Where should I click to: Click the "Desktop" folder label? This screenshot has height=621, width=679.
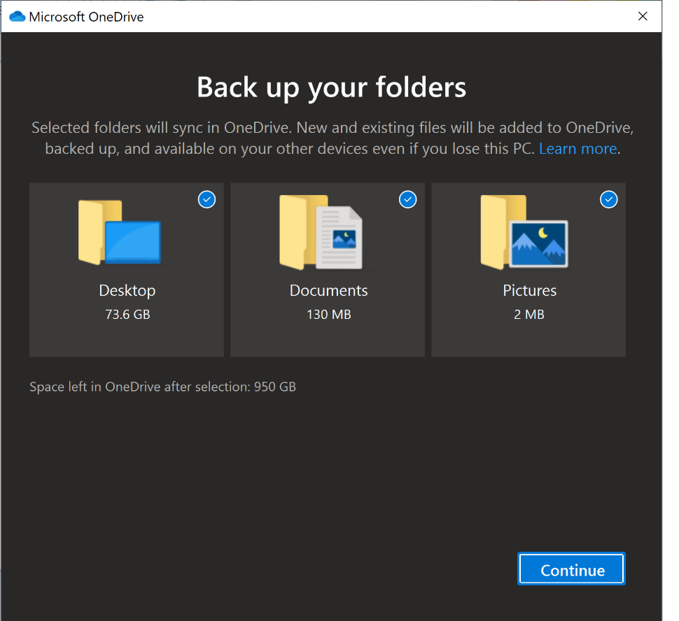[x=127, y=290]
